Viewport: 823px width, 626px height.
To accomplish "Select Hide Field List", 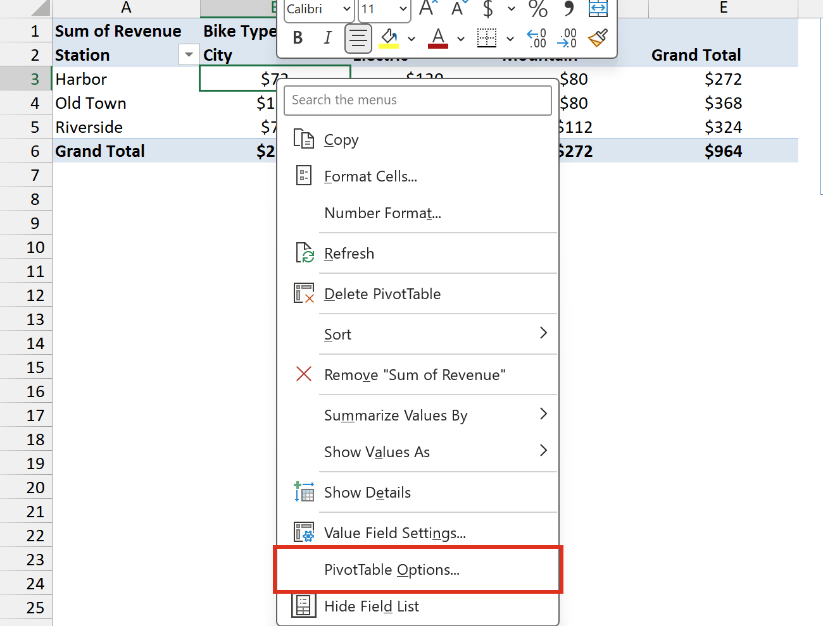I will click(418, 606).
